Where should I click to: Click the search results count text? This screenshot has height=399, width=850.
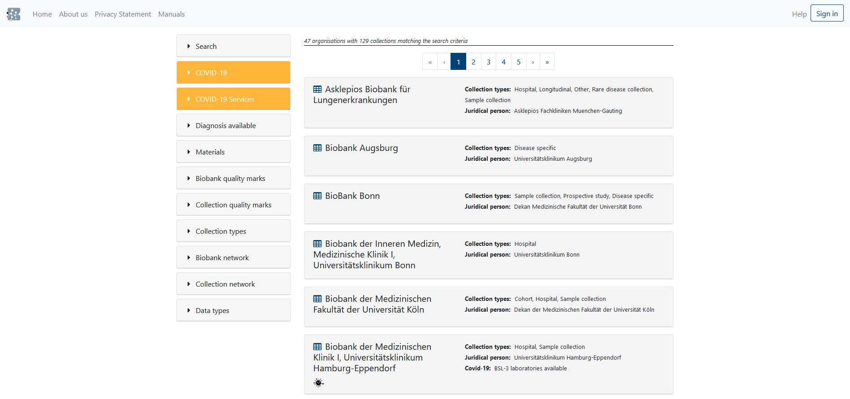tap(386, 41)
